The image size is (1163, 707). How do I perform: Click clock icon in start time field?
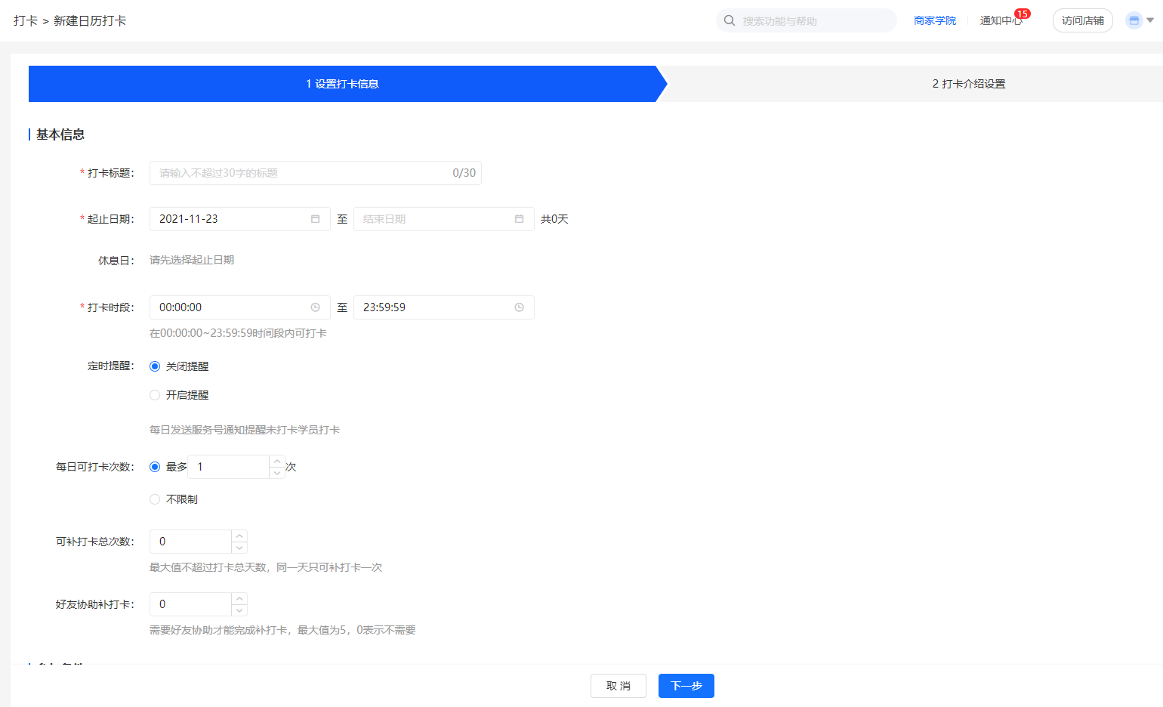pos(315,307)
